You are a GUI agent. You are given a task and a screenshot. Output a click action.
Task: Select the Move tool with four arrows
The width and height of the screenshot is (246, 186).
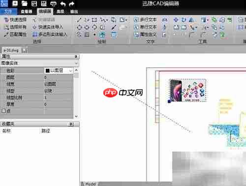click(176, 20)
